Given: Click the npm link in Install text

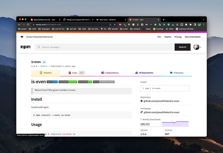Looking at the screenshot, I should pyautogui.click(x=46, y=107).
